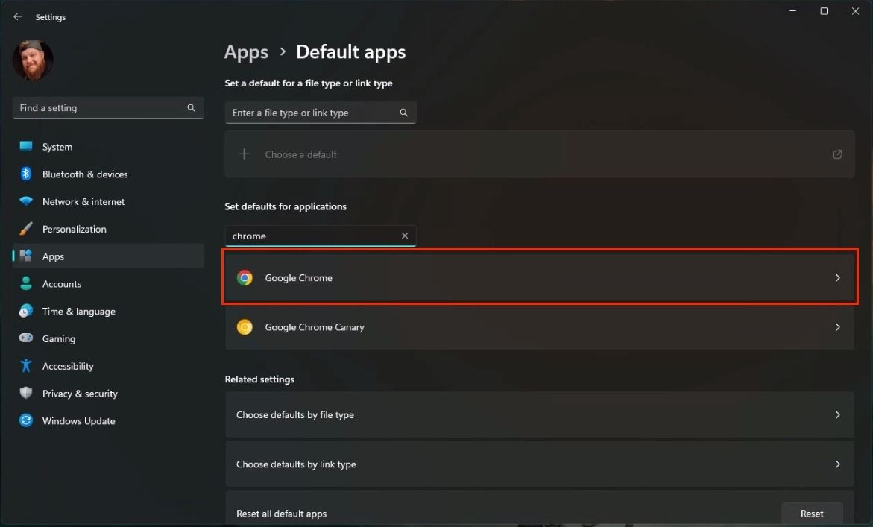Click the Windows Update refresh icon
Screen dimensions: 873x527
25,420
